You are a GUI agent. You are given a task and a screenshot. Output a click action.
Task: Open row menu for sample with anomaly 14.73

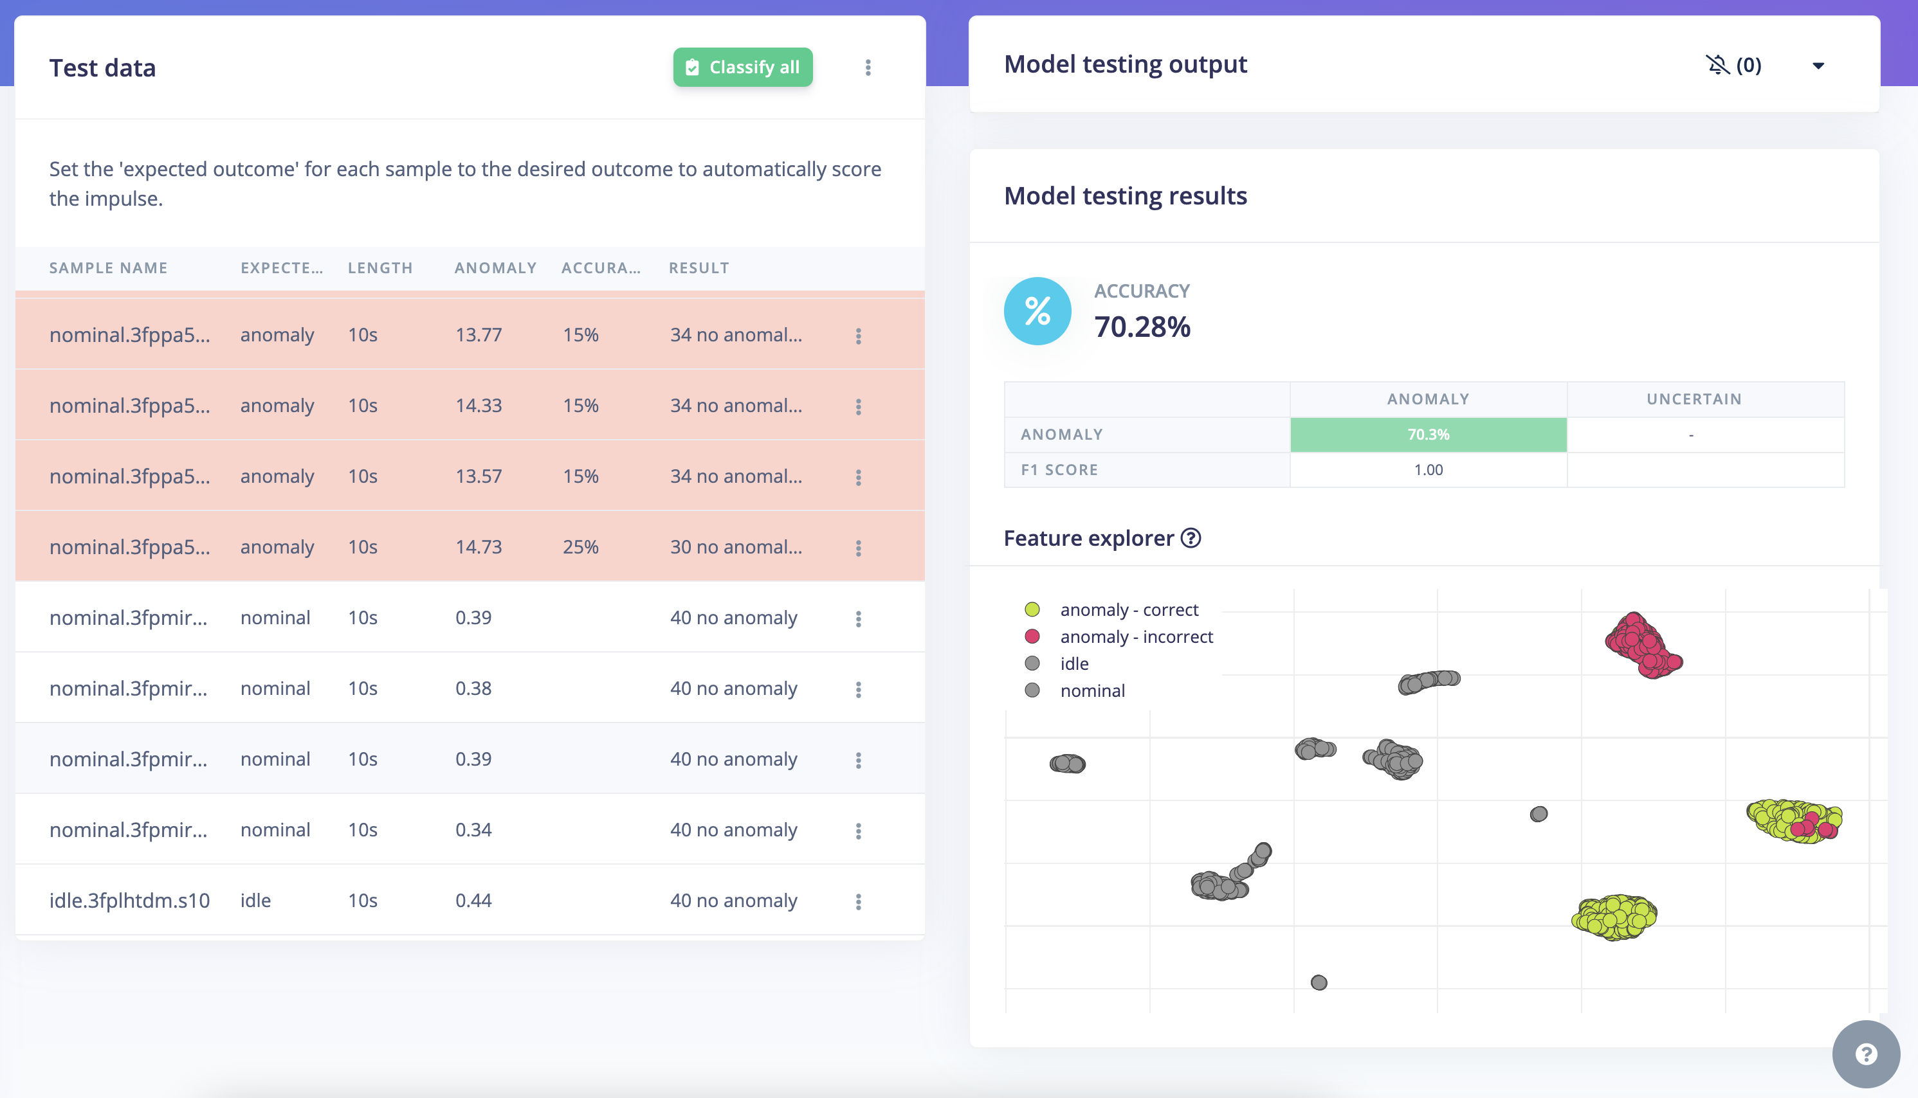(858, 548)
